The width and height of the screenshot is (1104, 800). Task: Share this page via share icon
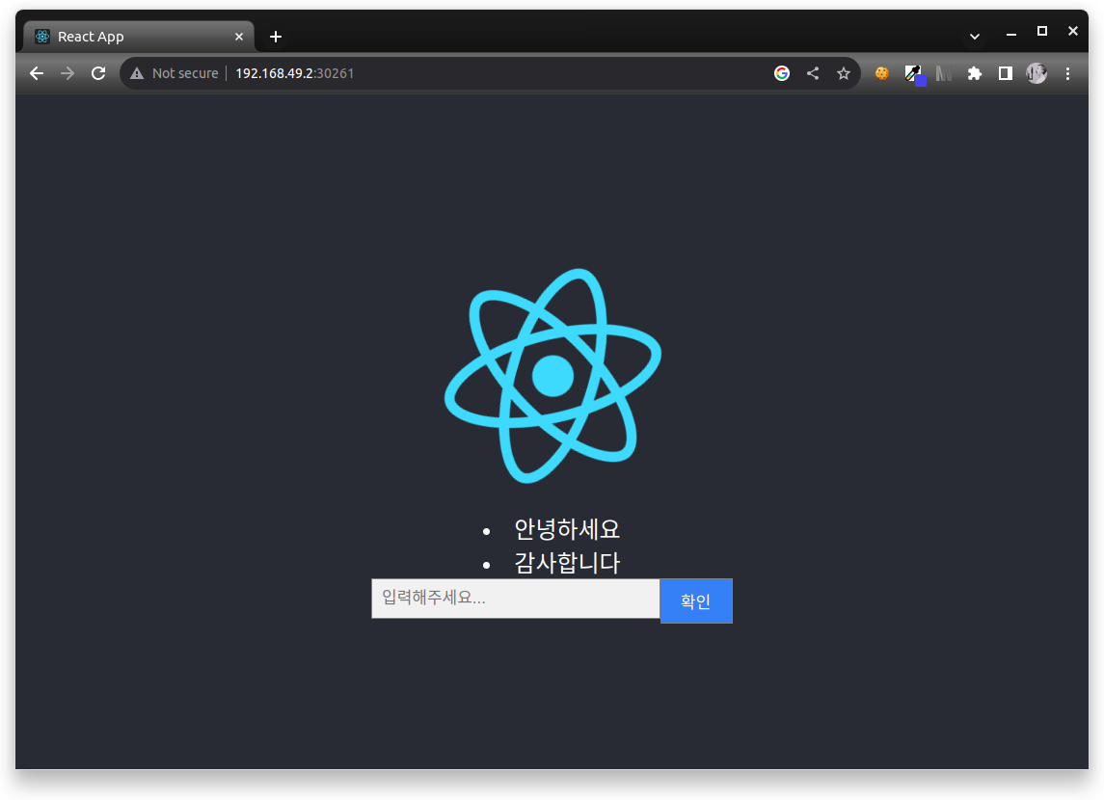813,73
